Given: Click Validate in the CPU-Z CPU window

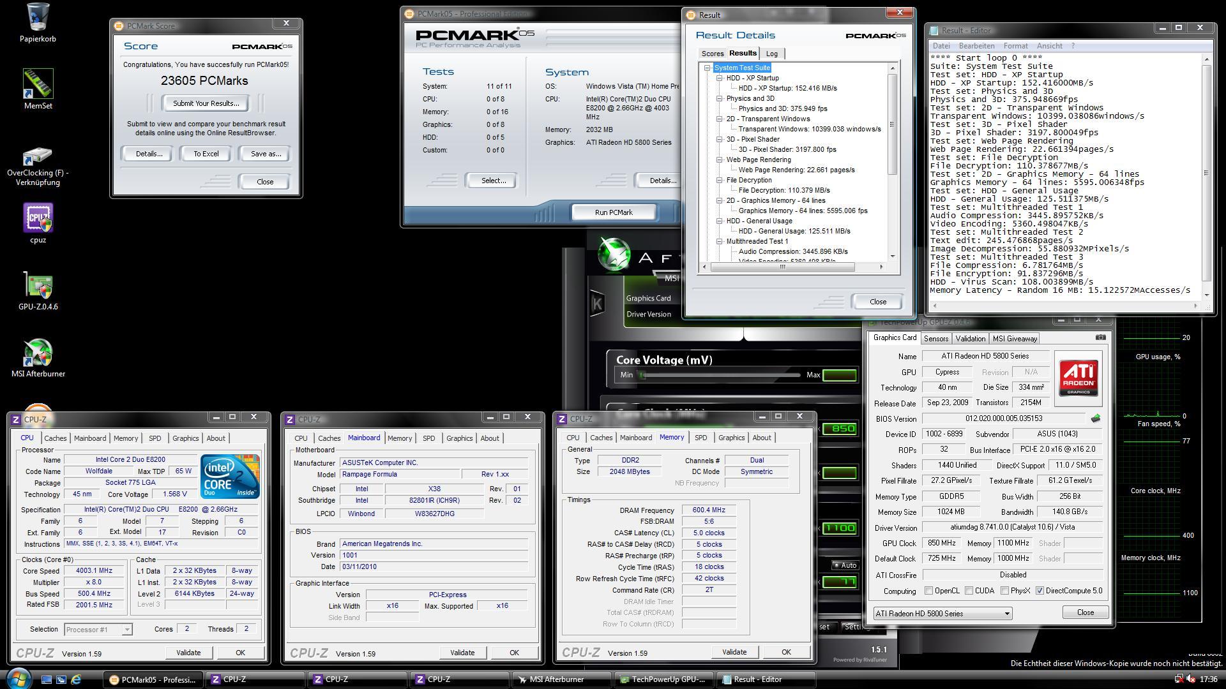Looking at the screenshot, I should pos(188,653).
